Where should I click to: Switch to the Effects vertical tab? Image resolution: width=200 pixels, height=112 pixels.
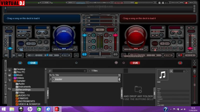pyautogui.click(x=5, y=90)
